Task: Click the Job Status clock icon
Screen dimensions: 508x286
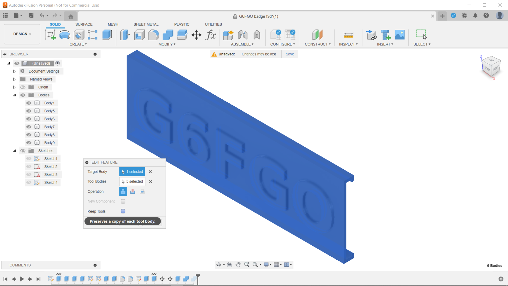Action: click(464, 15)
